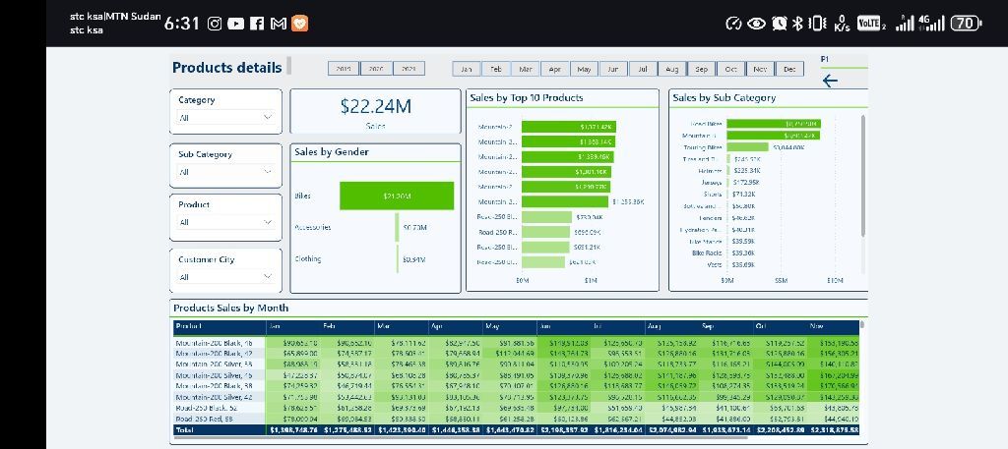Open the Customer City dropdown
This screenshot has height=449, width=1008.
click(x=225, y=277)
